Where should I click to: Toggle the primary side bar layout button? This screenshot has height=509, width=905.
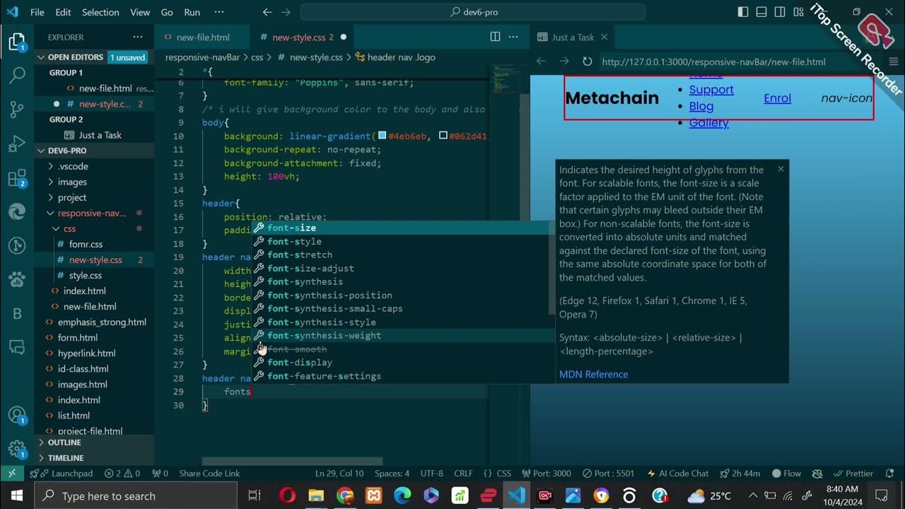pyautogui.click(x=742, y=12)
